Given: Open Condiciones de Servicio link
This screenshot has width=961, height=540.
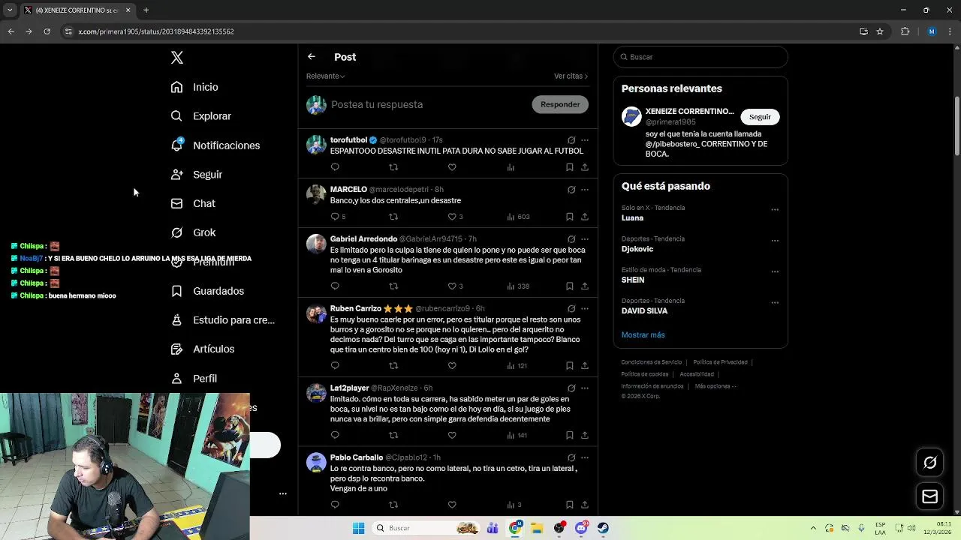Looking at the screenshot, I should click(x=652, y=362).
